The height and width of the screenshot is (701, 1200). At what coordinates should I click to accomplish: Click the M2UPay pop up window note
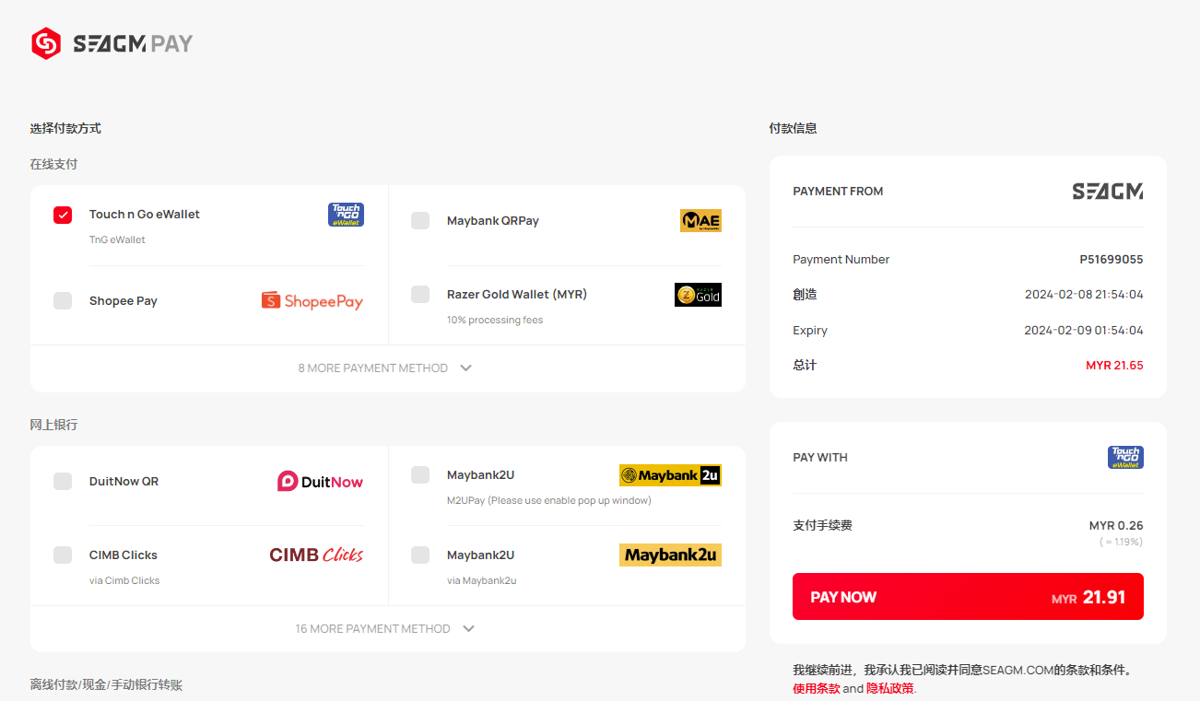click(549, 500)
